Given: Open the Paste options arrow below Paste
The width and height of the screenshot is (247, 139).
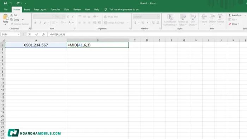Looking at the screenshot, I should (x=6, y=25).
